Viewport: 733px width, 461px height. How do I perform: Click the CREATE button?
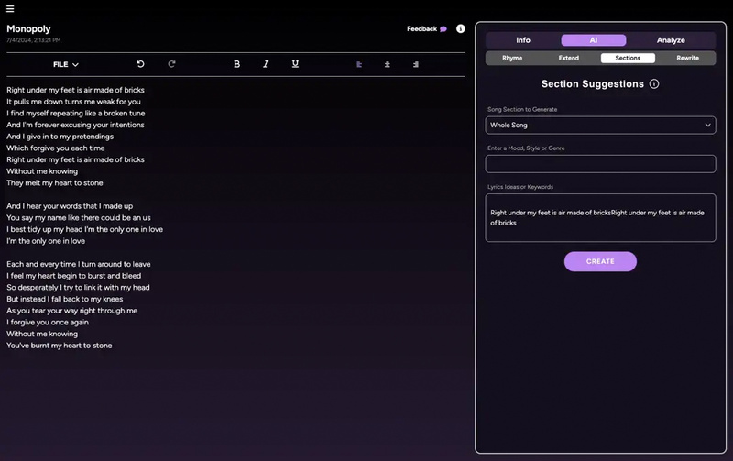(x=600, y=261)
